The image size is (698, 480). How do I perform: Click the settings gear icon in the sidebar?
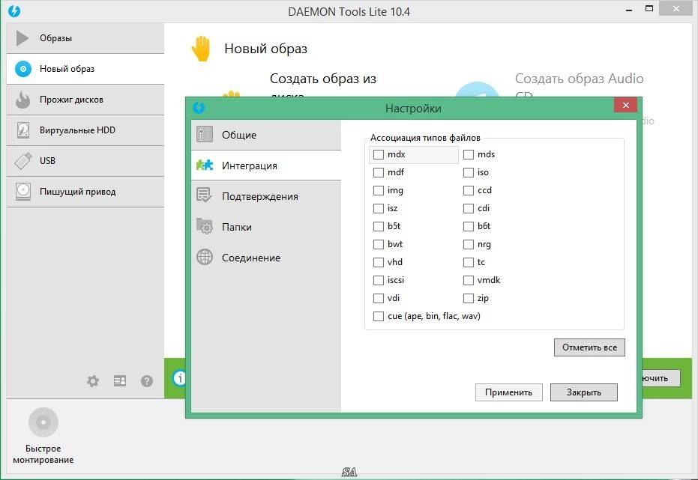[93, 381]
